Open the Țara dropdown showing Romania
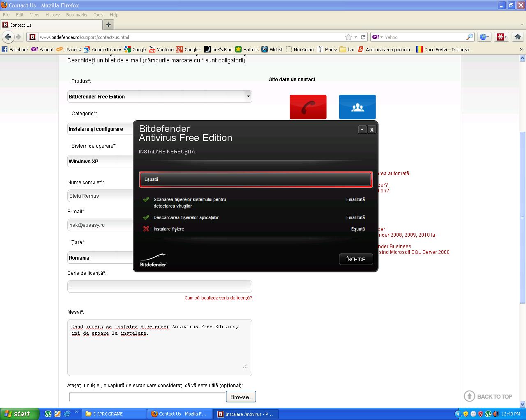Viewport: 526px width, 420px height. pos(101,258)
